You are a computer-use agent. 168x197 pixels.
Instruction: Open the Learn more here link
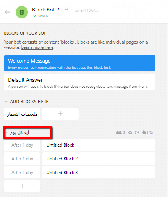click(37, 47)
